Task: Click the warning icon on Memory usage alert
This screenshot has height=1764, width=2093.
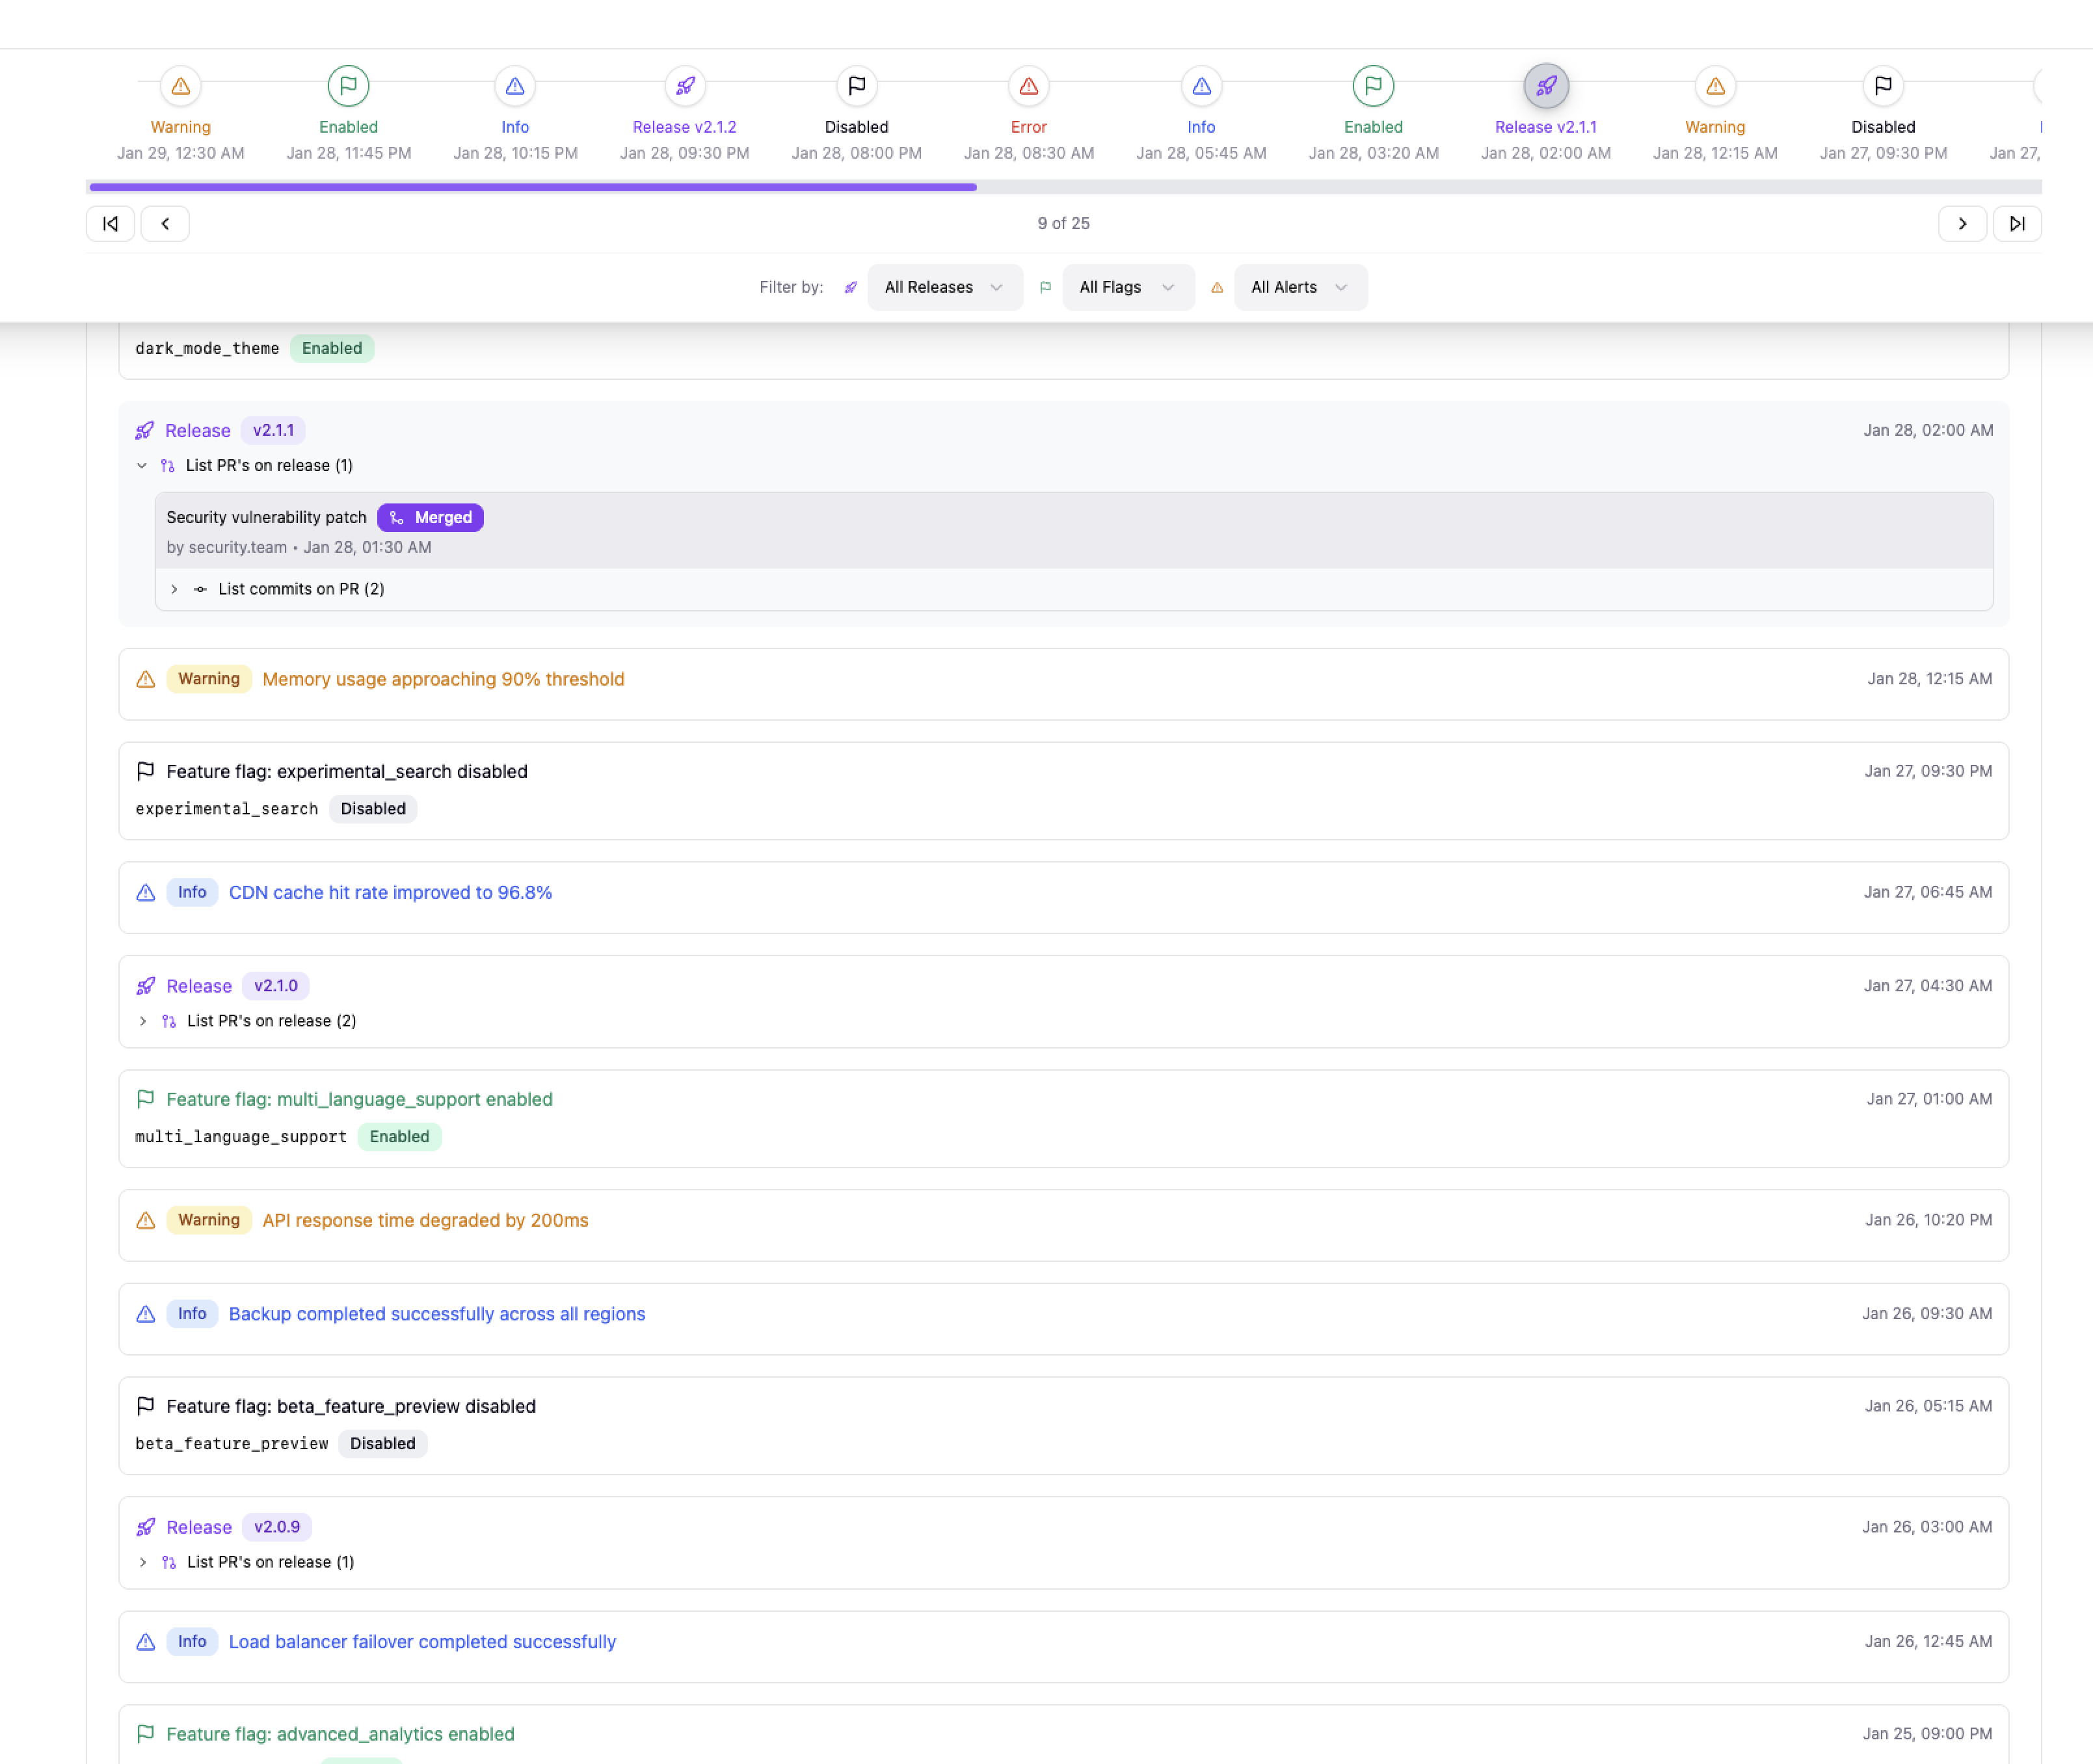Action: click(146, 679)
